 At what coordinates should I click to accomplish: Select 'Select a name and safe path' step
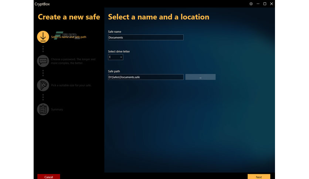click(69, 37)
